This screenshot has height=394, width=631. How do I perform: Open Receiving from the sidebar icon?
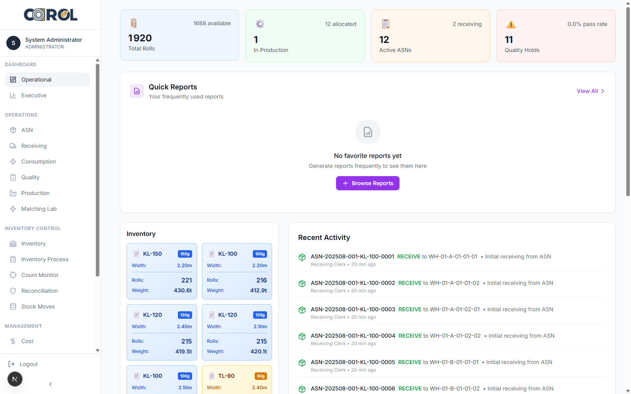pos(13,145)
